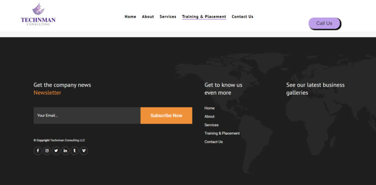Viewport: 376px width, 185px height.
Task: Open the Instagram social icon
Action: (47, 151)
